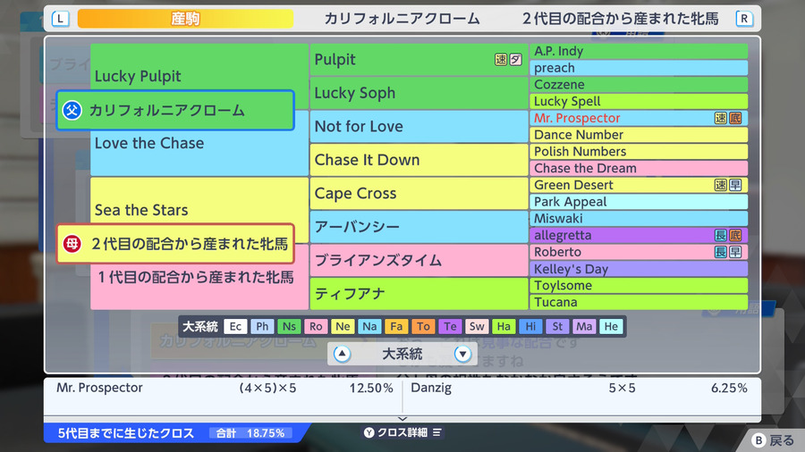Click the Not for Love pedigree cell
The height and width of the screenshot is (452, 805).
click(419, 126)
